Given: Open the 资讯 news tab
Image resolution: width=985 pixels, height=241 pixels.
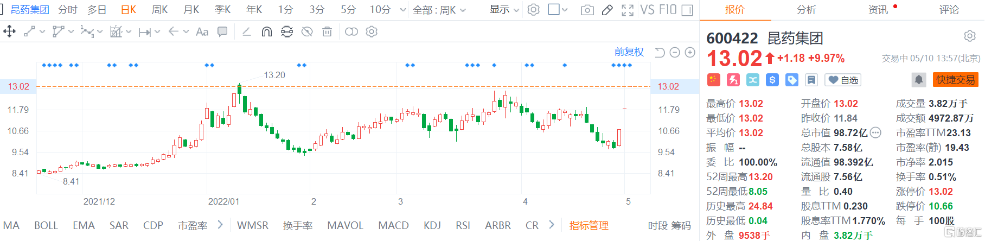Looking at the screenshot, I should point(878,10).
